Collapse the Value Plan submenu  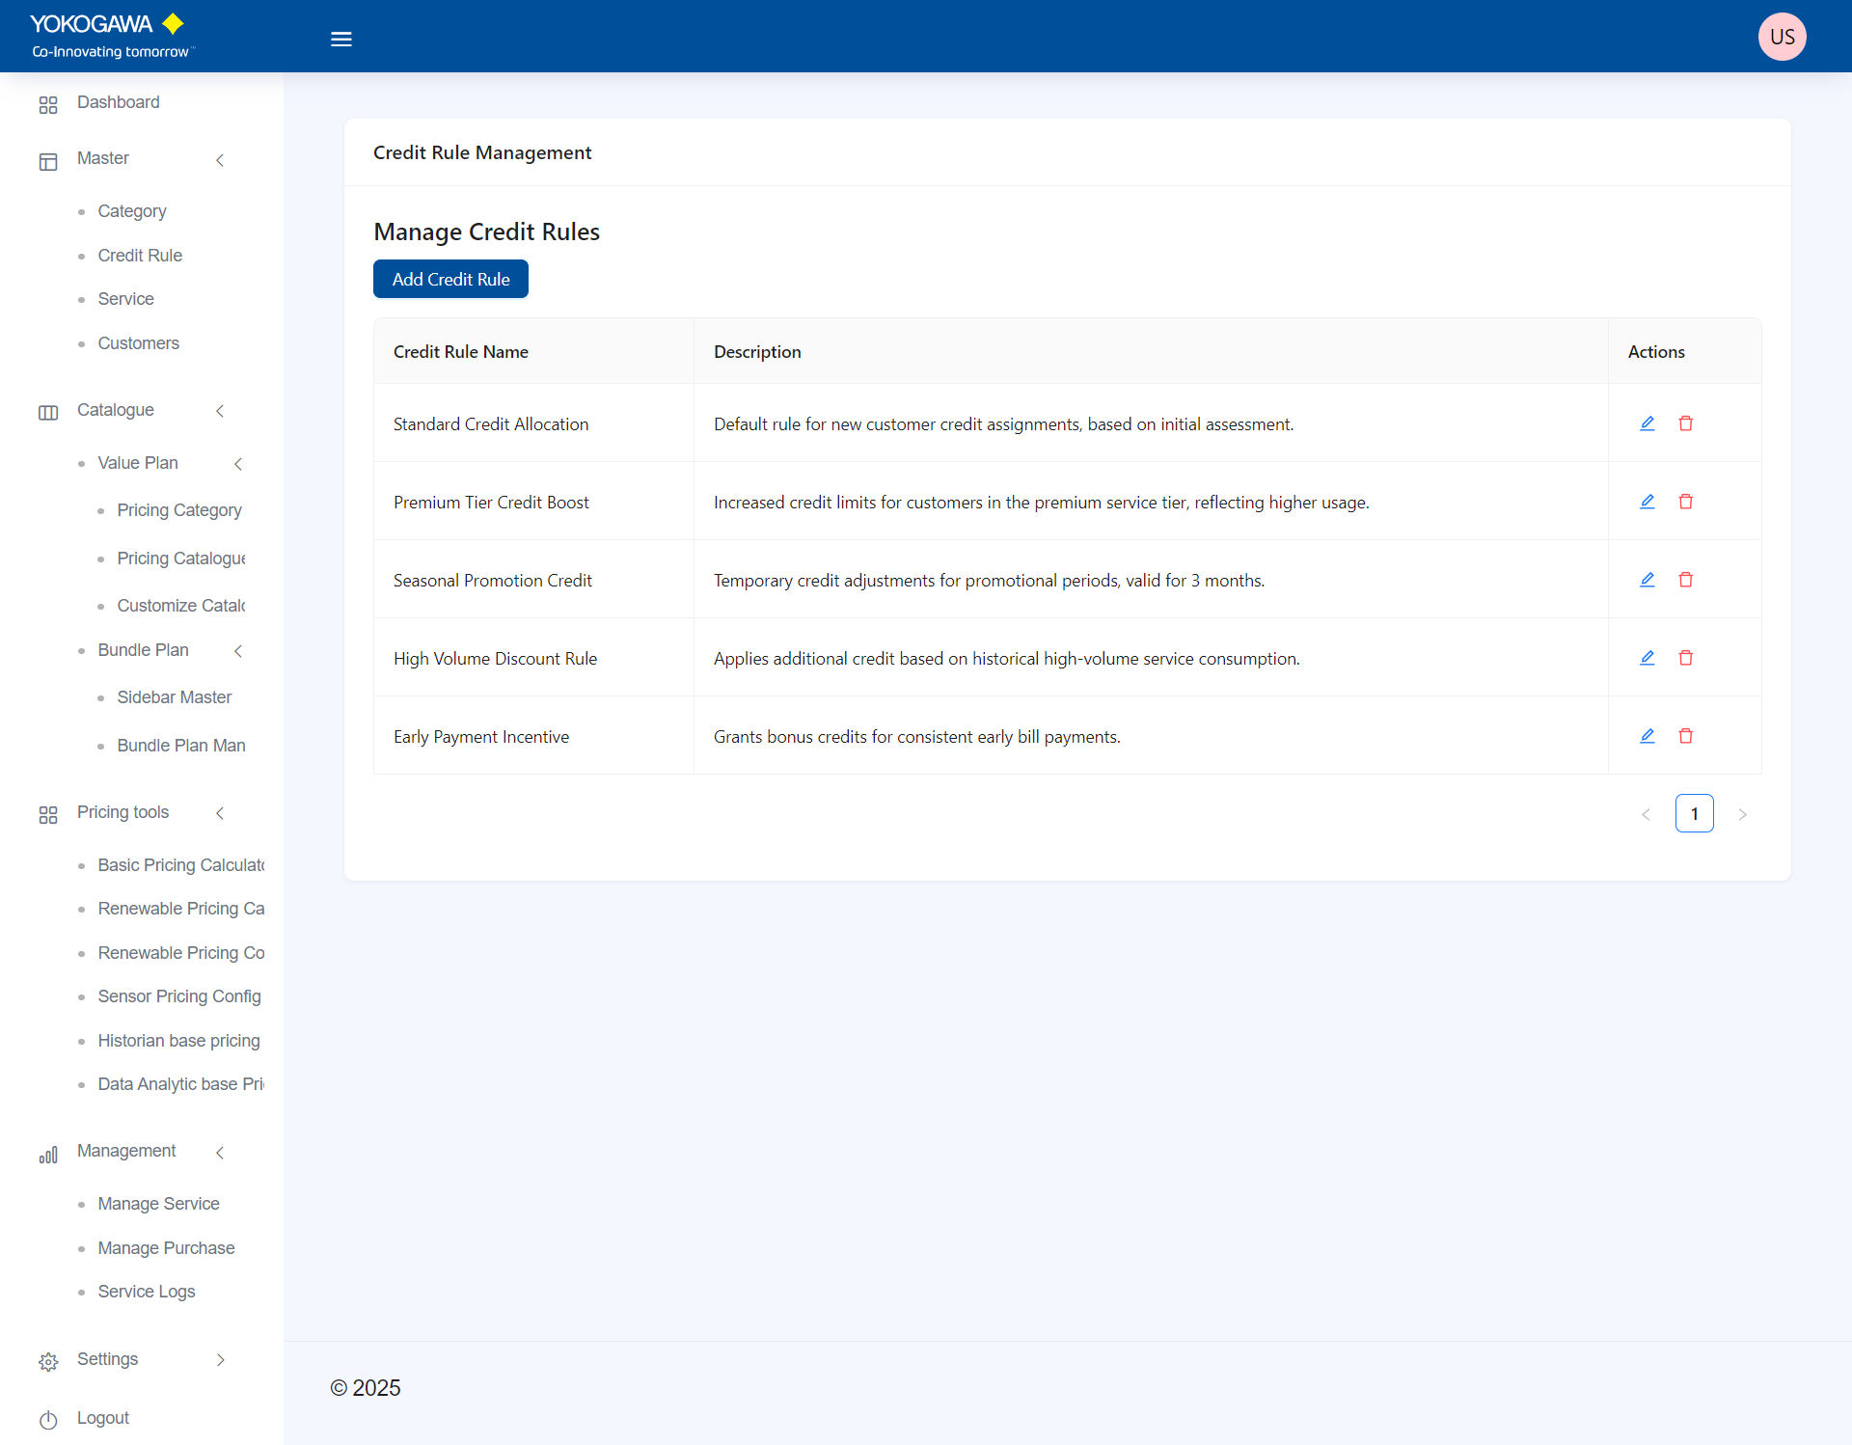238,464
